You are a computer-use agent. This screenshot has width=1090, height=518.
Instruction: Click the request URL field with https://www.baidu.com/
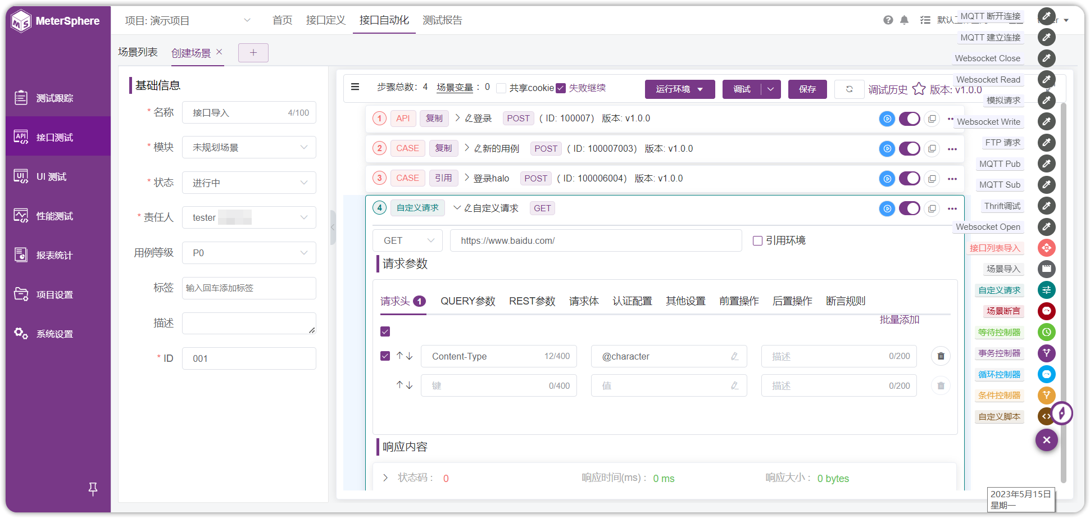[x=596, y=240]
